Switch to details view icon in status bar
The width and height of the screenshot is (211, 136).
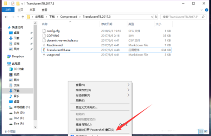(x=201, y=131)
